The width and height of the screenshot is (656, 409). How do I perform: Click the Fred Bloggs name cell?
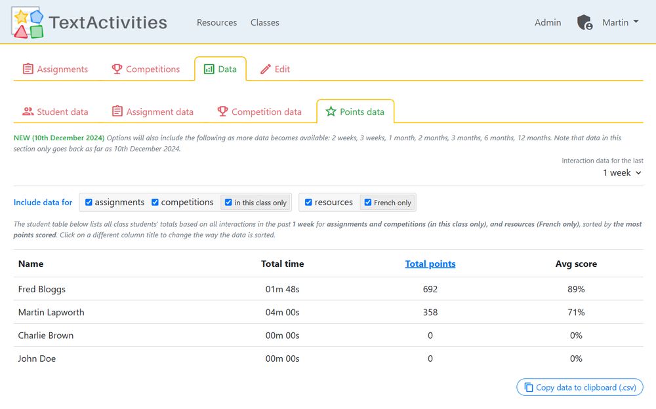pos(42,289)
